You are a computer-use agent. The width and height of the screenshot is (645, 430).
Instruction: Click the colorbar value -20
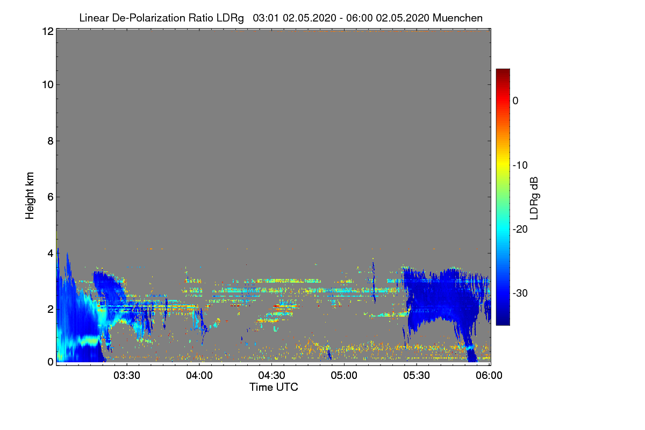pos(520,229)
